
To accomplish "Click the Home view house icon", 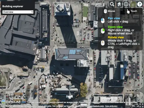I will coord(119,4).
